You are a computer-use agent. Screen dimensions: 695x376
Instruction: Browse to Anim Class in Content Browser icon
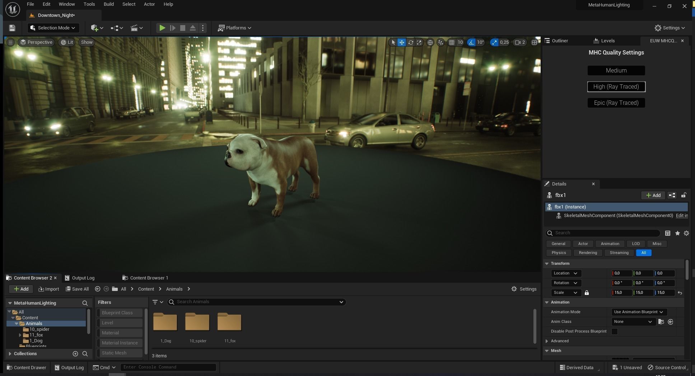pyautogui.click(x=661, y=322)
